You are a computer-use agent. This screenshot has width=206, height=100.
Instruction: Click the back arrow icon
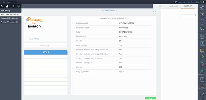(x=2, y=6)
